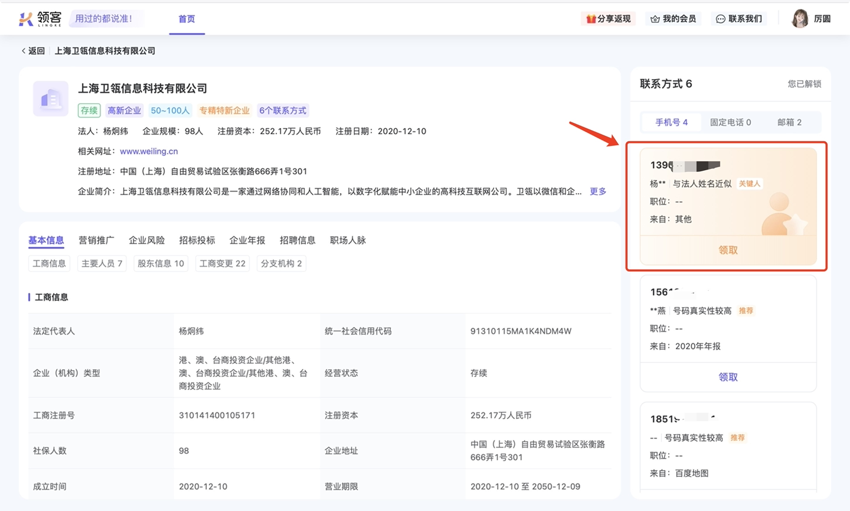Select the 手机号 4 contact tab
Image resolution: width=850 pixels, height=511 pixels.
click(x=672, y=122)
